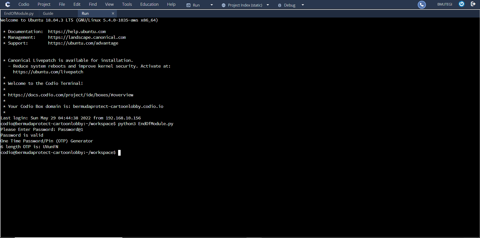Expand the Project Index (static) dropdown

click(x=268, y=5)
